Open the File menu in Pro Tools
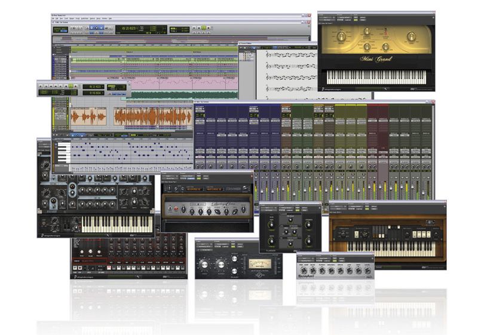The height and width of the screenshot is (335, 478). click(x=53, y=18)
